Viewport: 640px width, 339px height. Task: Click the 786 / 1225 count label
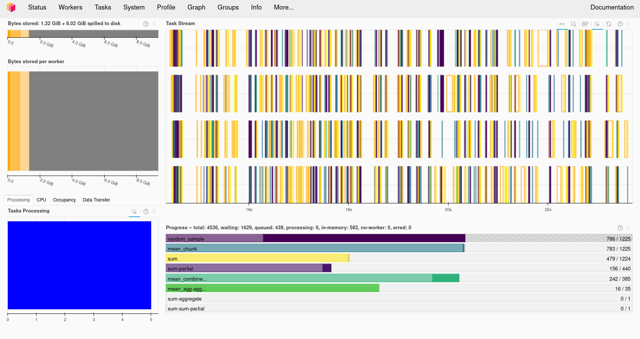(x=618, y=239)
